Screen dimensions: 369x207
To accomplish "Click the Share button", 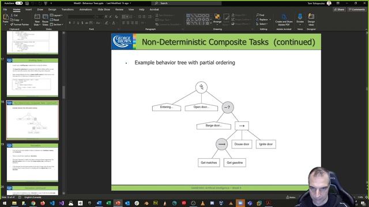I will 339,10.
